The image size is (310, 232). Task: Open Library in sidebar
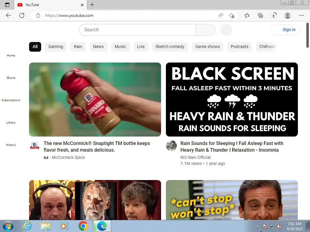coord(11,123)
